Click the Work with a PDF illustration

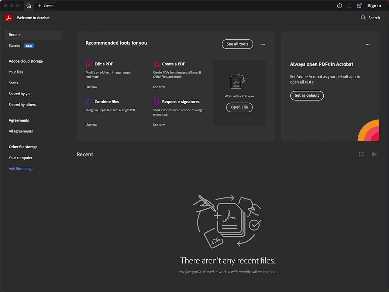(239, 81)
